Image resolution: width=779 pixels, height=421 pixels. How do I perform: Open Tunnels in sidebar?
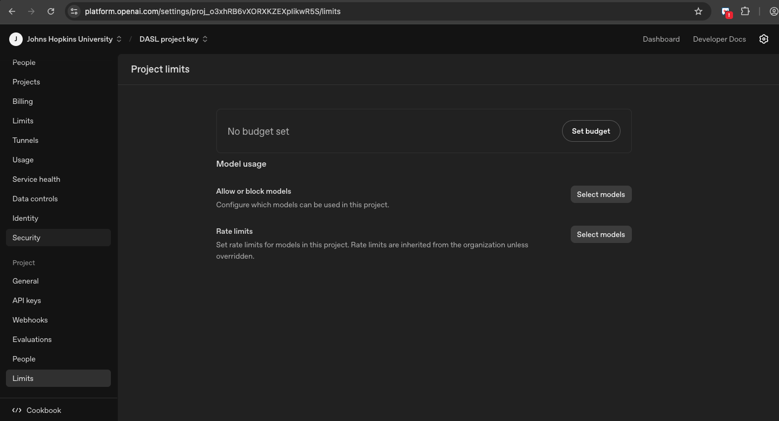point(58,140)
